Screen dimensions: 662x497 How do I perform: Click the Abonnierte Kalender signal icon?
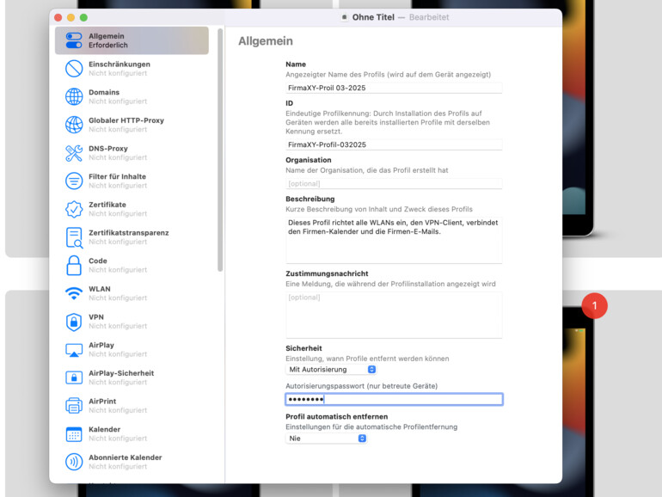click(x=74, y=462)
